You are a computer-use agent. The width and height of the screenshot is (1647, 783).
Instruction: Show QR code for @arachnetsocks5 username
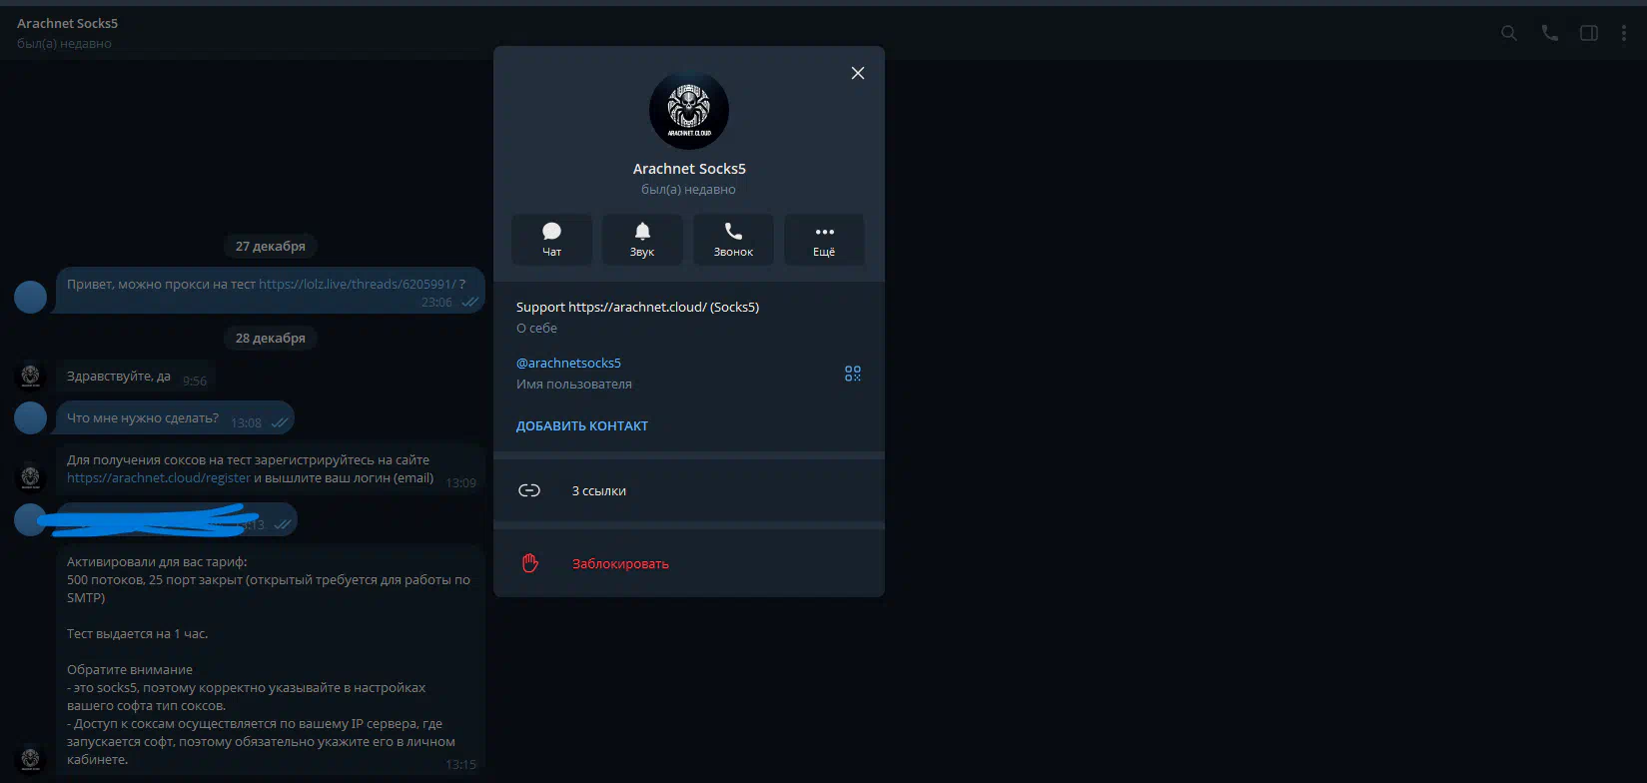point(852,374)
